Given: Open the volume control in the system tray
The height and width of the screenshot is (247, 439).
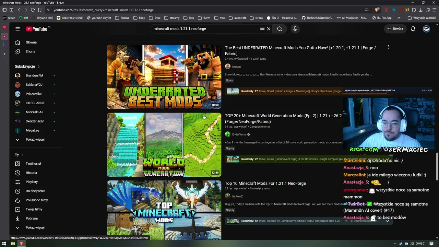Looking at the screenshot, I should click(x=412, y=244).
